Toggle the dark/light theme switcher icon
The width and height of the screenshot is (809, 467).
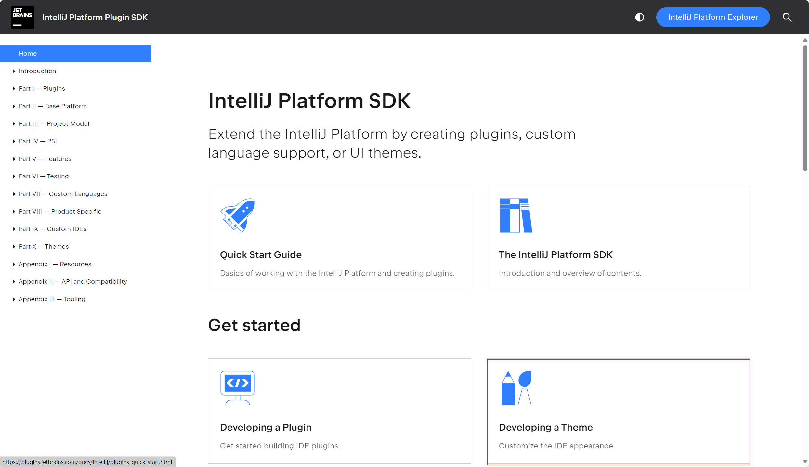click(639, 17)
